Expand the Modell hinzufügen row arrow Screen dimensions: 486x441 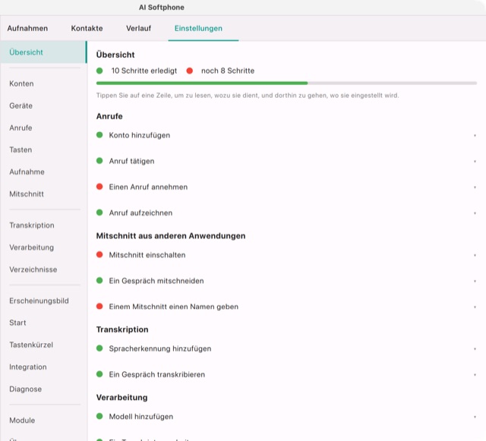point(475,417)
